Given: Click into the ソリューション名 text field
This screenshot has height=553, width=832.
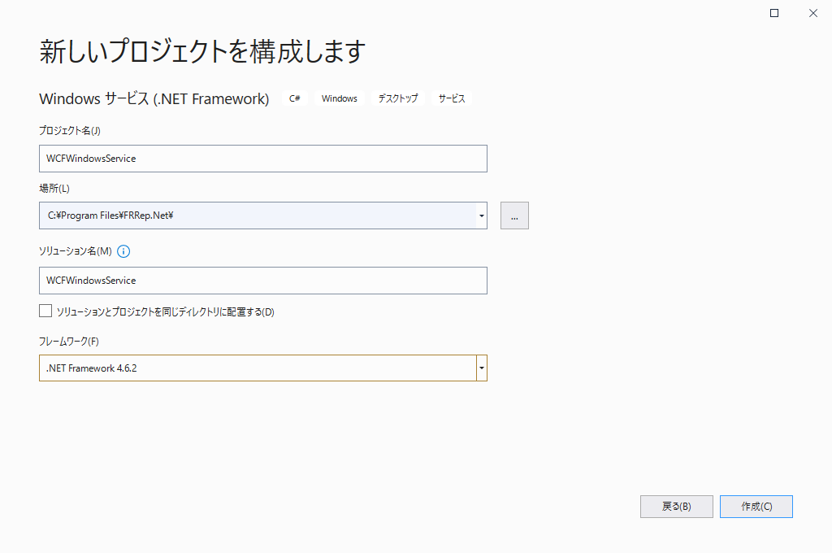Looking at the screenshot, I should [x=262, y=281].
